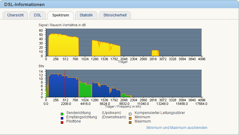The image size is (239, 135).
Task: Click the DSL-Informationen header title
Action: point(24,5)
